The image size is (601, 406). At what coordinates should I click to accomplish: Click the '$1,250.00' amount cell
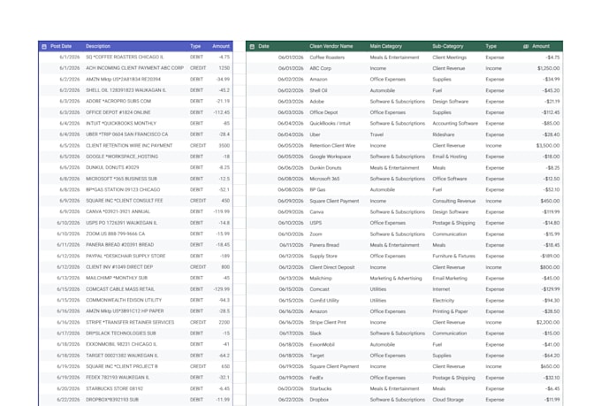548,68
